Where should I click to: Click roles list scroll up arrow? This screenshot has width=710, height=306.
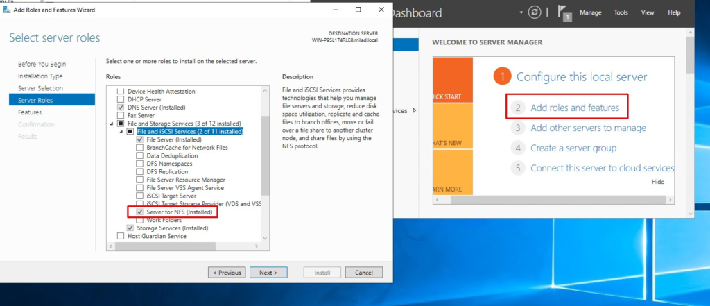(x=266, y=90)
